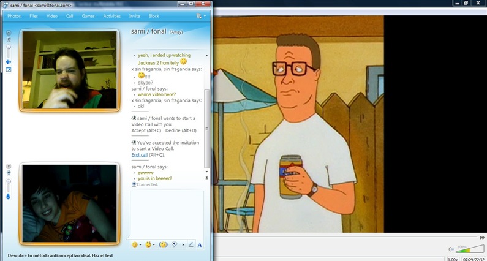Click the 07:29/22:32 time display
Screen dimensions: 487x261
[474, 259]
